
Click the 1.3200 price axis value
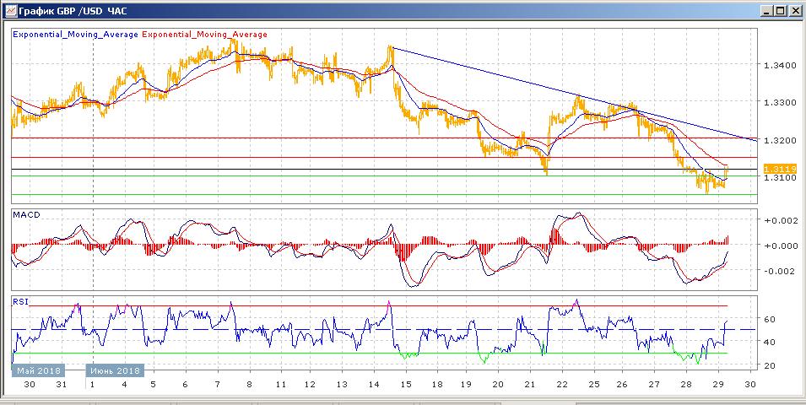point(781,140)
